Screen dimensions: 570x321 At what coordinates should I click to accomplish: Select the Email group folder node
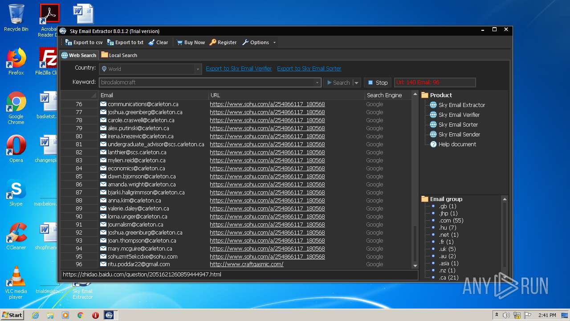[x=442, y=199]
